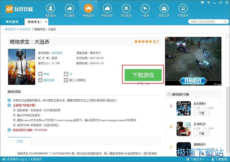Click the 高玩必备 tag link
230x162 pixels.
pos(48,80)
